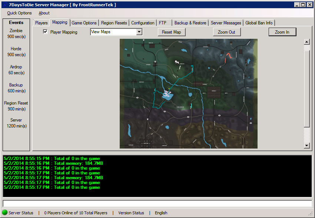Switch to the Configuration tab
The height and width of the screenshot is (218, 315).
coord(143,23)
